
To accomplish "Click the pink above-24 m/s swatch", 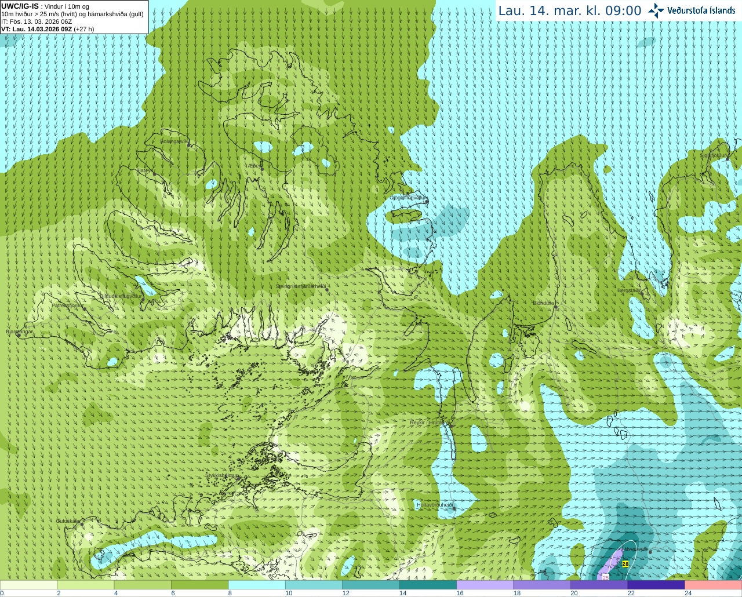I will 714,585.
